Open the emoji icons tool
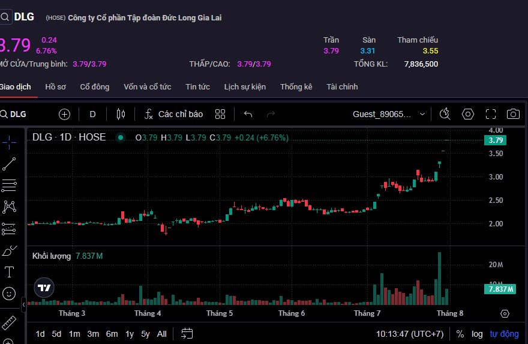This screenshot has width=528, height=344. pos(9,294)
